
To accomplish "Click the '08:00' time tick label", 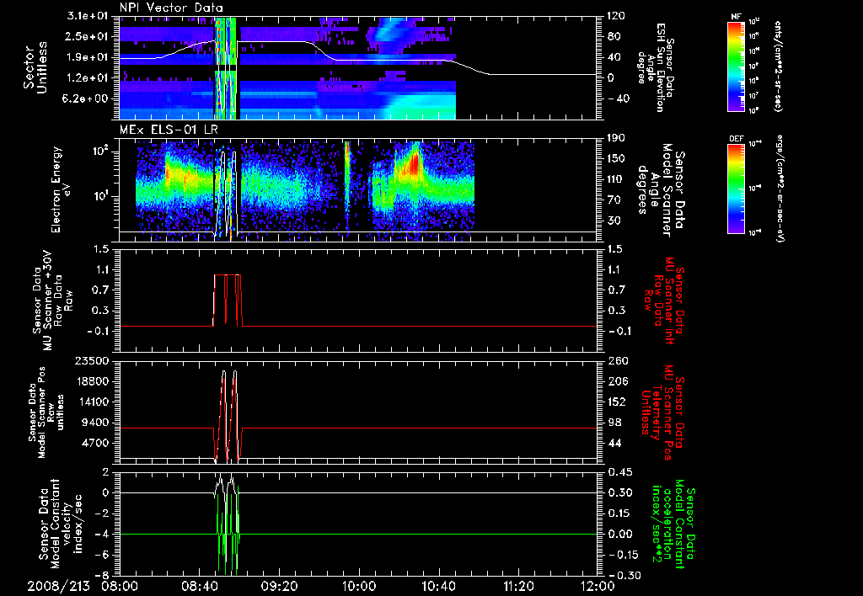I will [x=120, y=587].
